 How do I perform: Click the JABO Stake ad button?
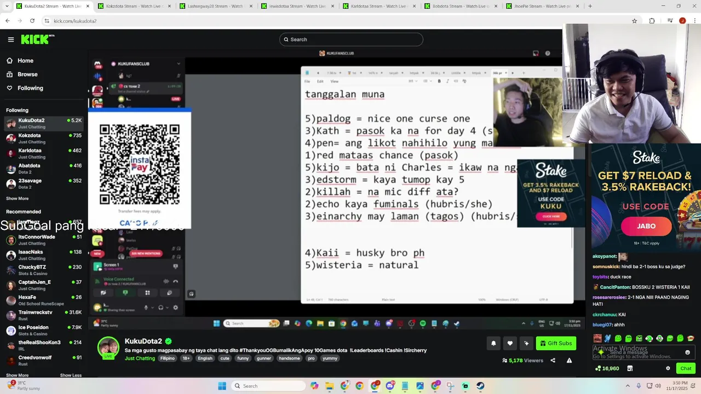pyautogui.click(x=646, y=226)
